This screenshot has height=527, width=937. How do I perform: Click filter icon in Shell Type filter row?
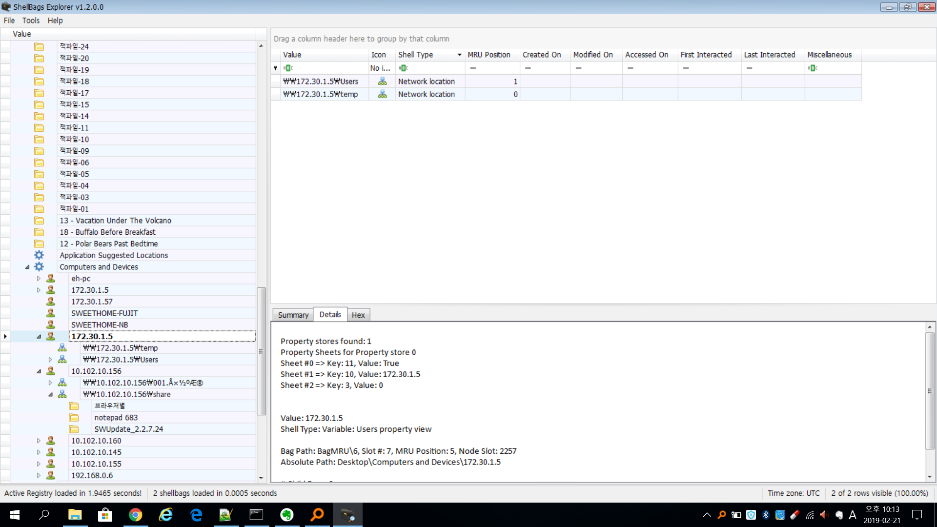pyautogui.click(x=403, y=68)
